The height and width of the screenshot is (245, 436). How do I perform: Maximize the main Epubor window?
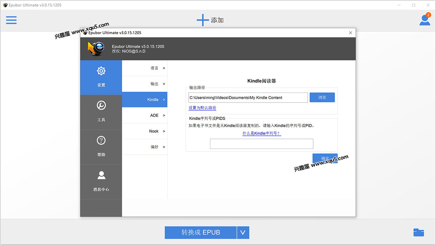(x=413, y=5)
